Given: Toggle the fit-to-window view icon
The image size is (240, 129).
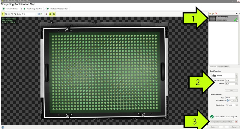Looking at the screenshot, I should pyautogui.click(x=39, y=14).
